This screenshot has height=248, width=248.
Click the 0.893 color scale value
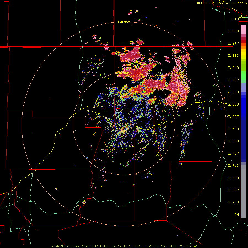point(233,55)
